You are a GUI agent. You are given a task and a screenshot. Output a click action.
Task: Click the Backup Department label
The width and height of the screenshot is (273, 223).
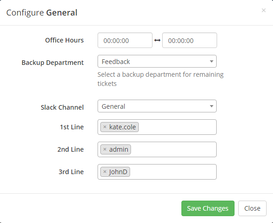click(53, 63)
